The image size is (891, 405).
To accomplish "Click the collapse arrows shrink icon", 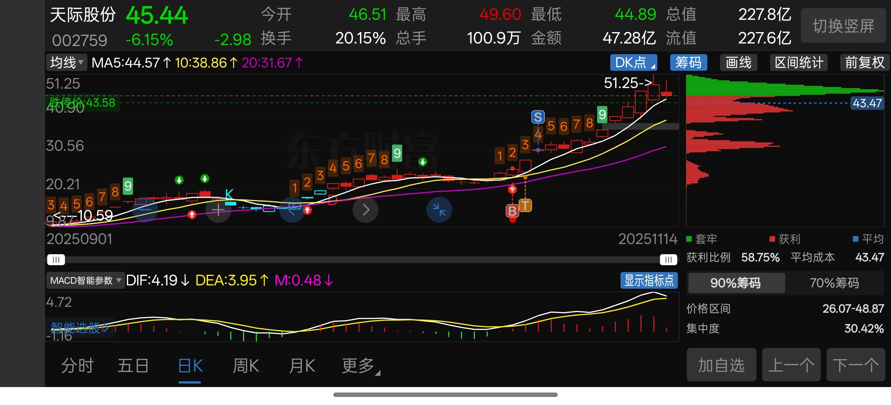I will pyautogui.click(x=439, y=210).
